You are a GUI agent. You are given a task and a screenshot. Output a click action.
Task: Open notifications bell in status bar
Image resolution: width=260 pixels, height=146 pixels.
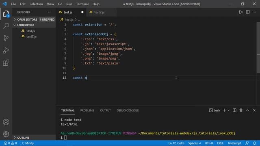254,143
